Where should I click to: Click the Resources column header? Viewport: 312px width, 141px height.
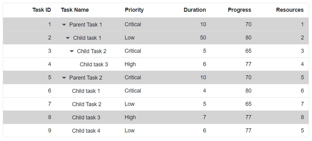[290, 10]
